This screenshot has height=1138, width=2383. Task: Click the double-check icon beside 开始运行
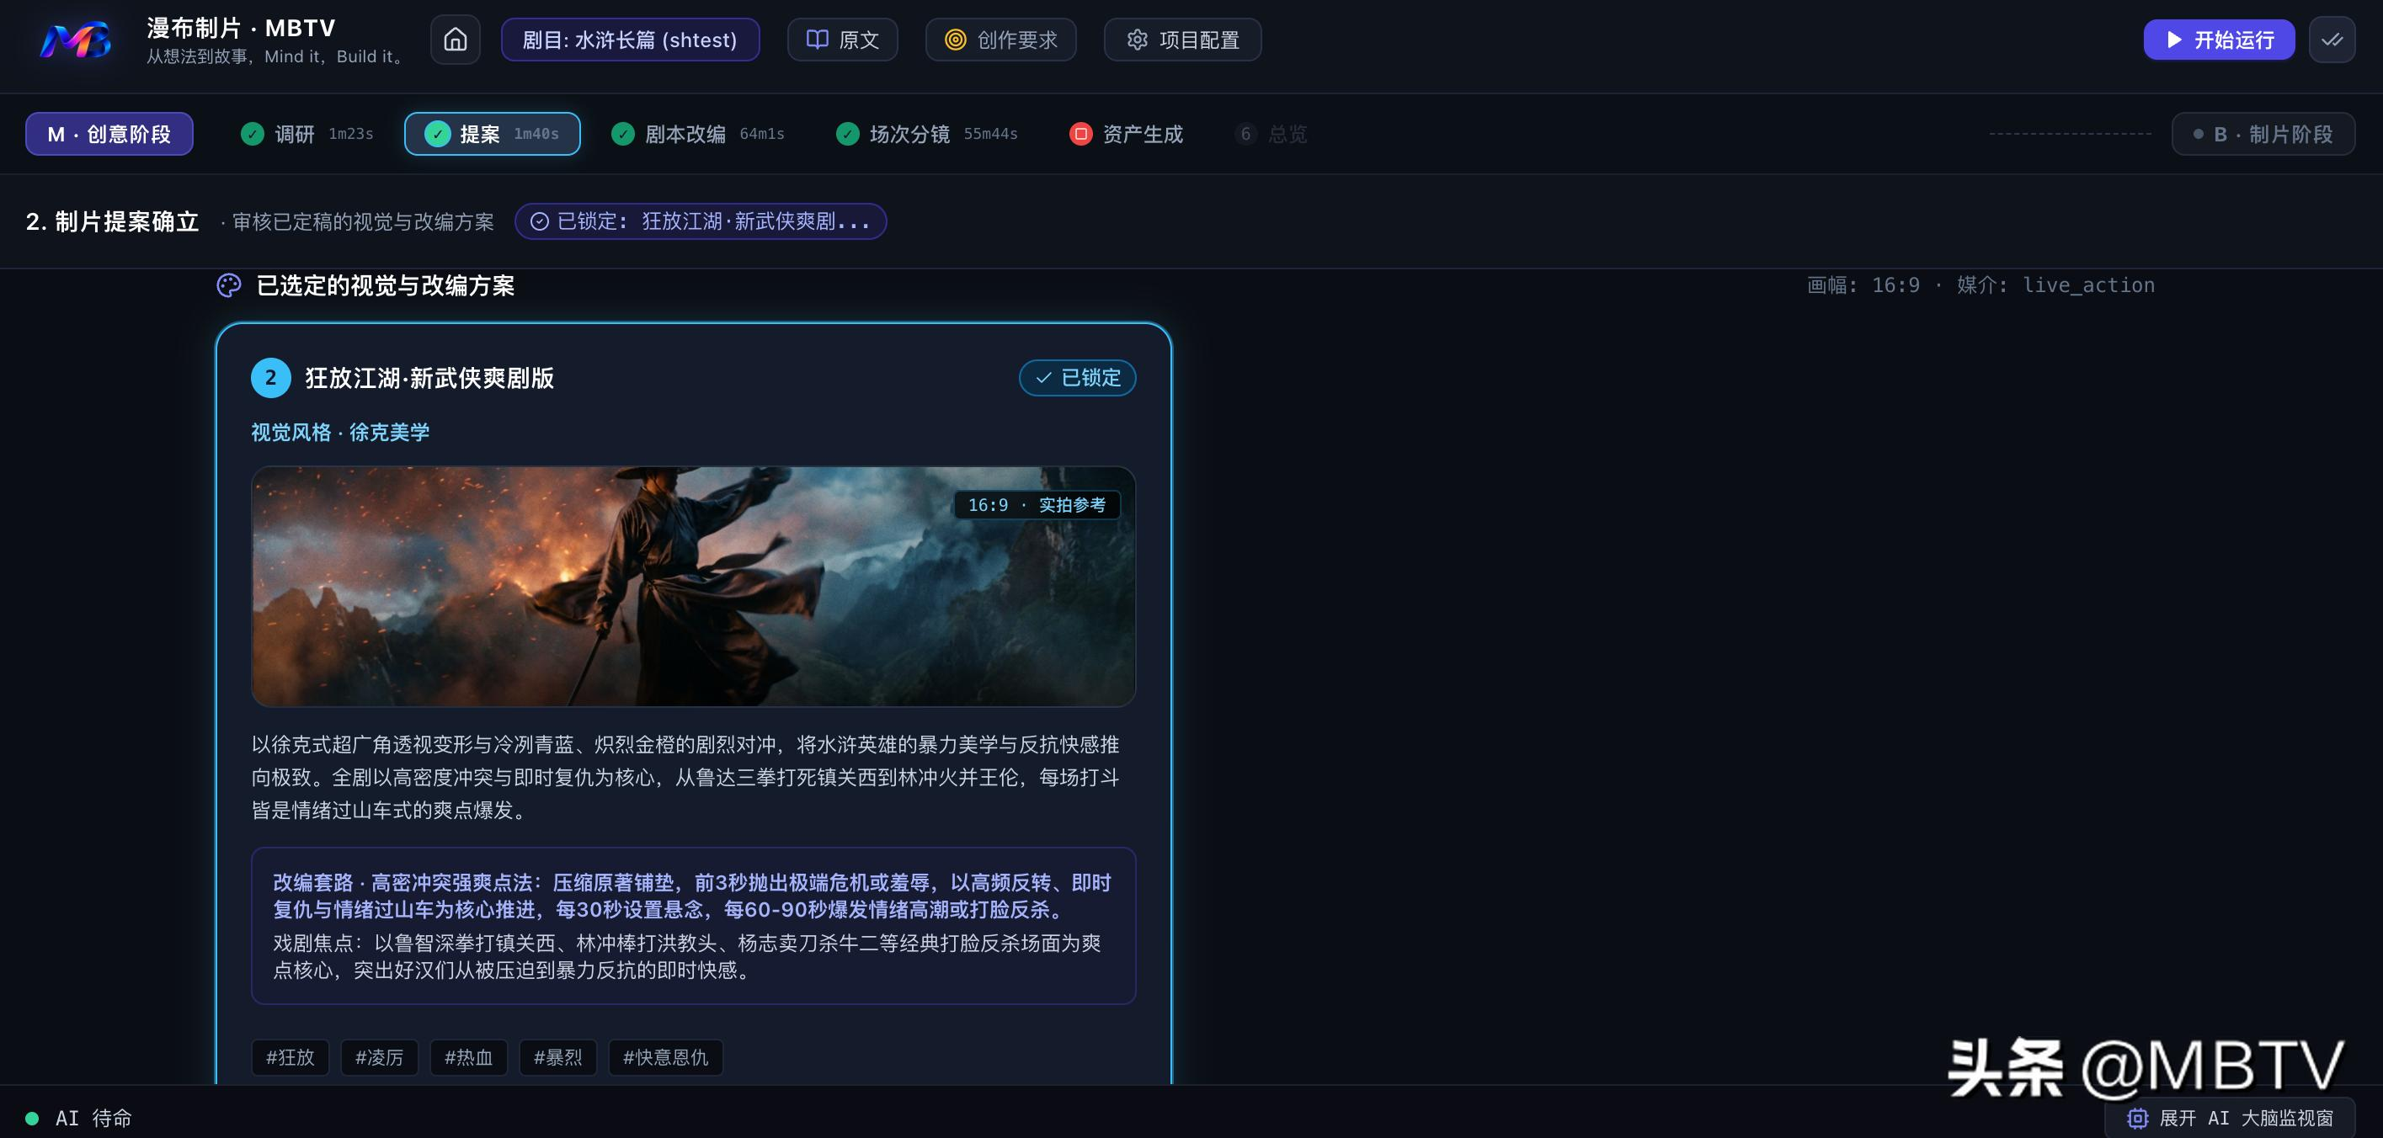pos(2331,40)
